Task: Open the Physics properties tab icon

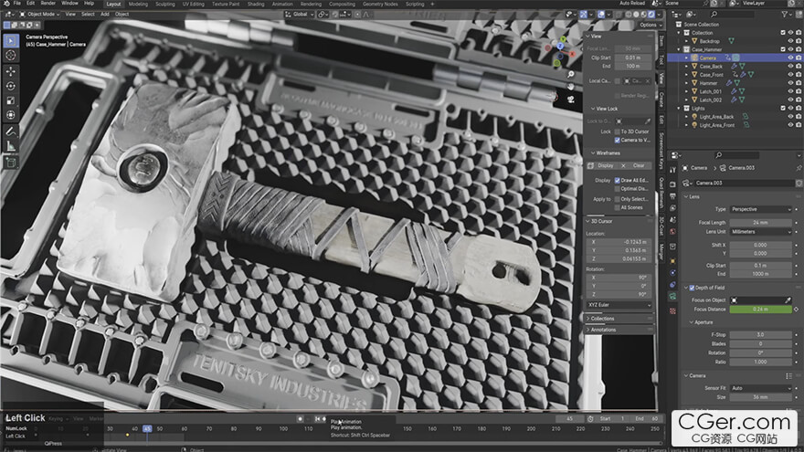Action: [672, 273]
